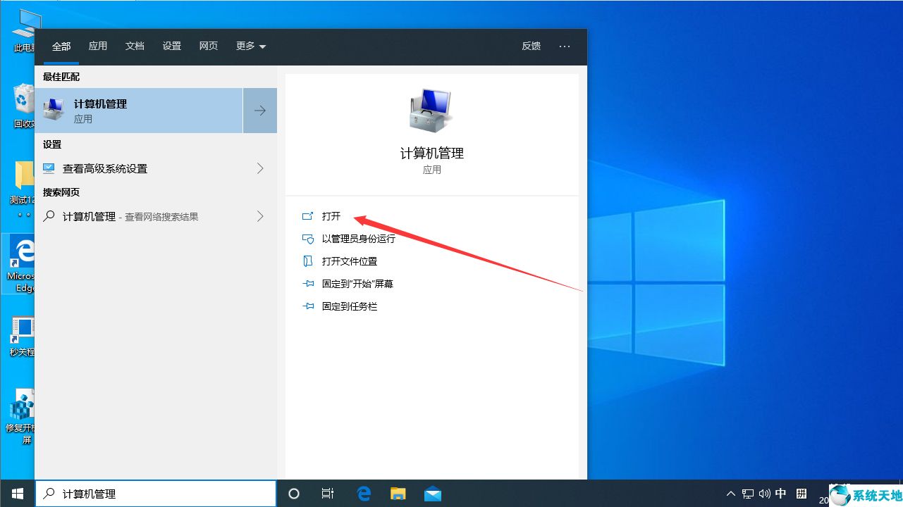The height and width of the screenshot is (507, 903).
Task: Choose 以管理员身份运行
Action: pyautogui.click(x=359, y=239)
